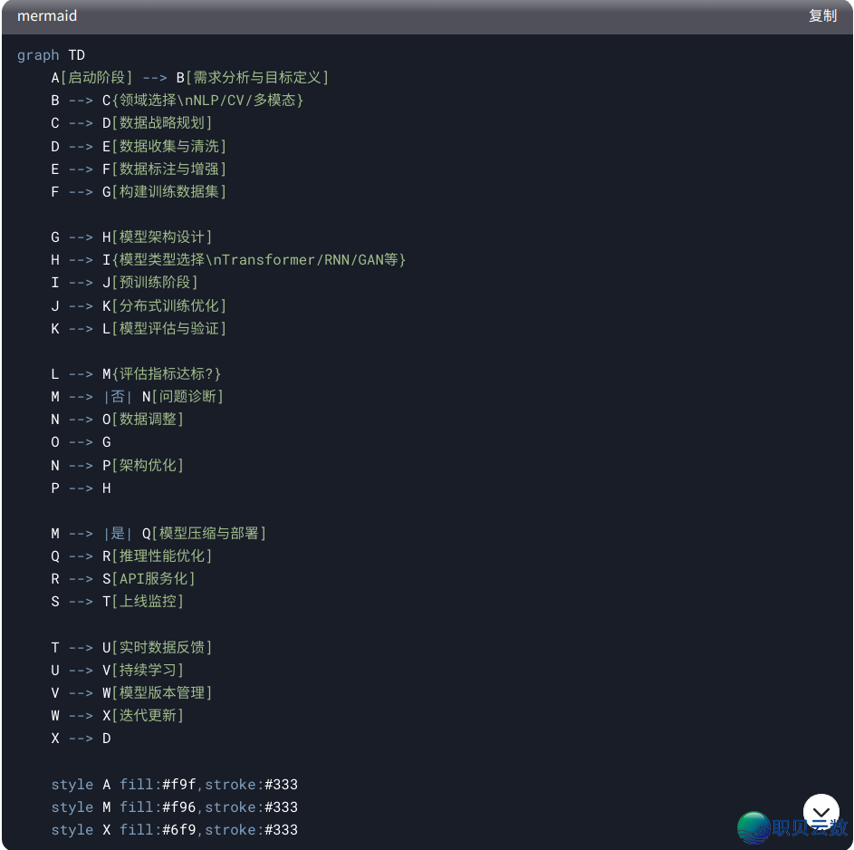Screen dimensions: 854x850
Task: Click the A[启动阶段] node text
Action: tap(91, 78)
